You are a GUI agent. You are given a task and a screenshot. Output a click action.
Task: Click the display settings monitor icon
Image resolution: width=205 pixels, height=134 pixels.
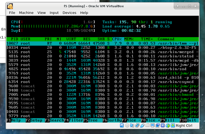tap(152, 126)
